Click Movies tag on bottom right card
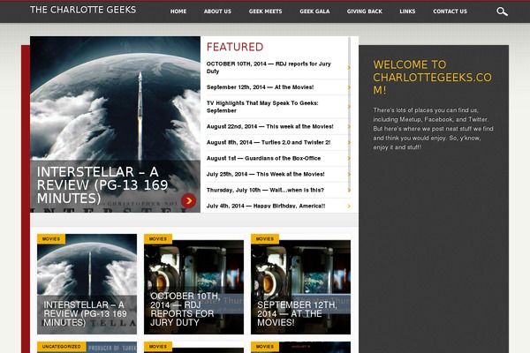 [x=265, y=347]
